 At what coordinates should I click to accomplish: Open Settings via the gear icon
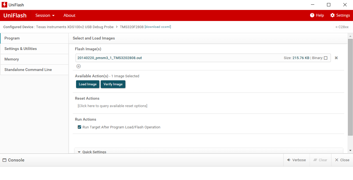[x=333, y=15]
